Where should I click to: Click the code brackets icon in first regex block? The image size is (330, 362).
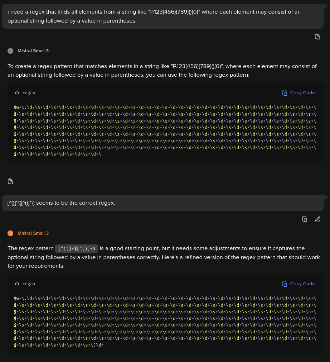[x=17, y=93]
